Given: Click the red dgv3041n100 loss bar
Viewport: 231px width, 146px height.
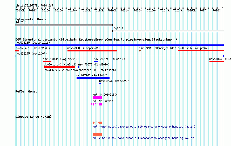Looking at the screenshot, I should 60,67.
